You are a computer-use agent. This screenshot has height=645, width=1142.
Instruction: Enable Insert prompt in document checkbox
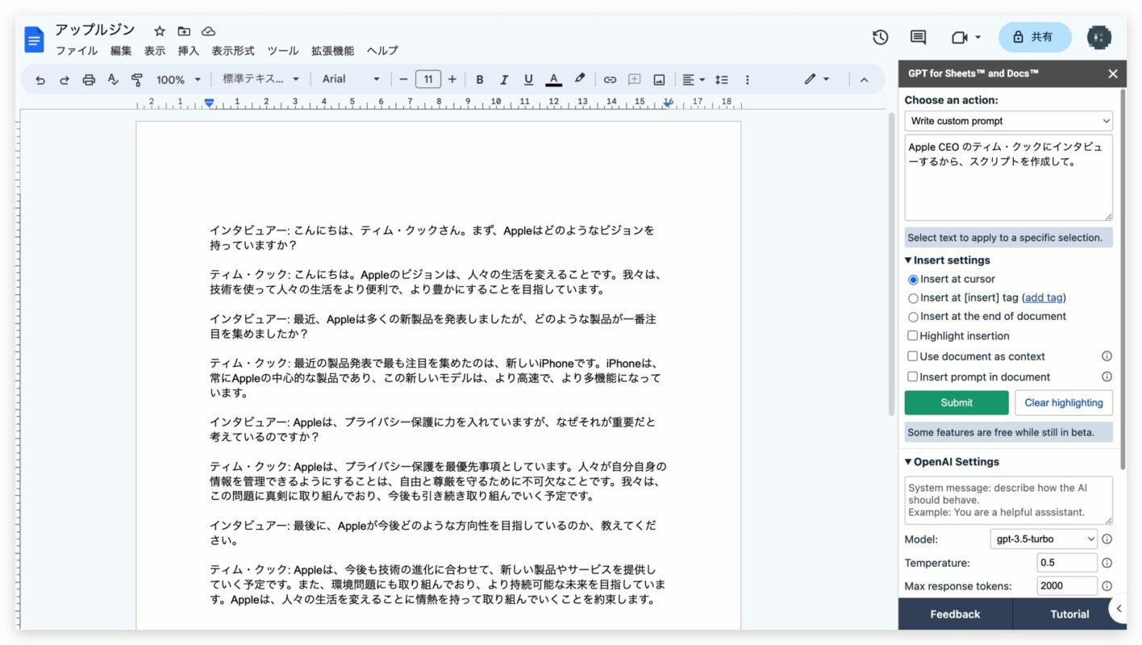coord(913,377)
